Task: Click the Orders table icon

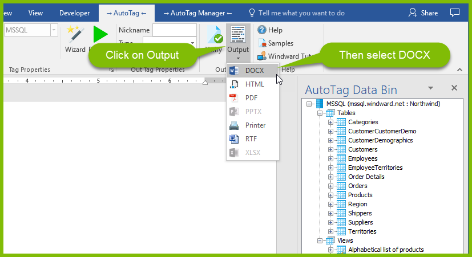Action: (341, 186)
